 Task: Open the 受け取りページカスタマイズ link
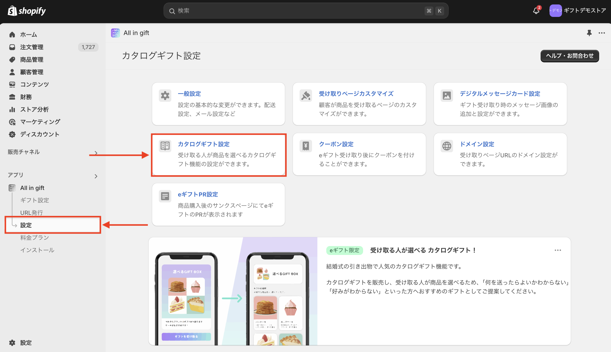pyautogui.click(x=356, y=94)
